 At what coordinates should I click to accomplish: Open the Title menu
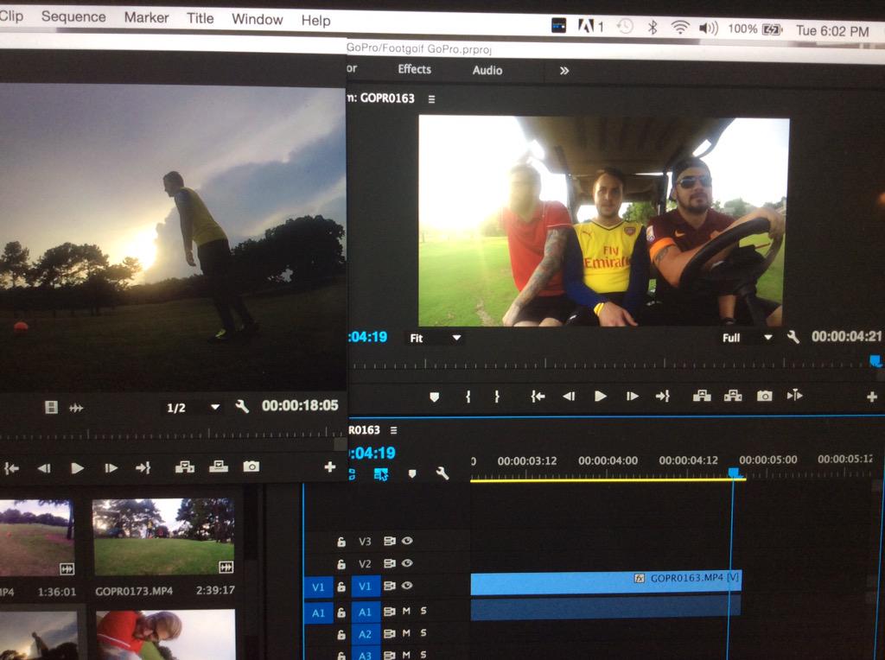(x=200, y=18)
